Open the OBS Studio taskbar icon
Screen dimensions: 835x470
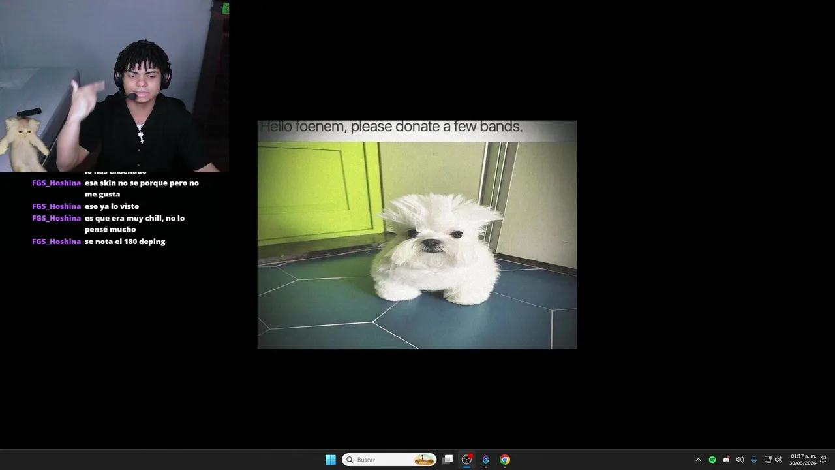coord(466,460)
